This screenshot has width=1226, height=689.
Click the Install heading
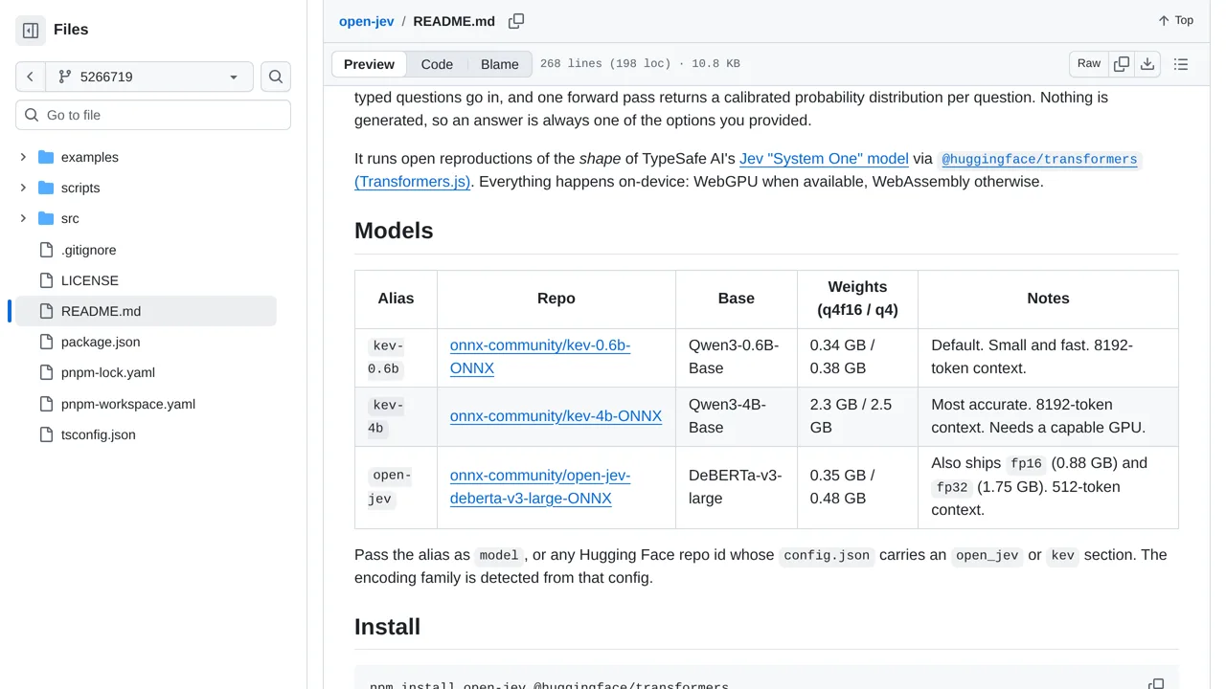click(x=387, y=627)
